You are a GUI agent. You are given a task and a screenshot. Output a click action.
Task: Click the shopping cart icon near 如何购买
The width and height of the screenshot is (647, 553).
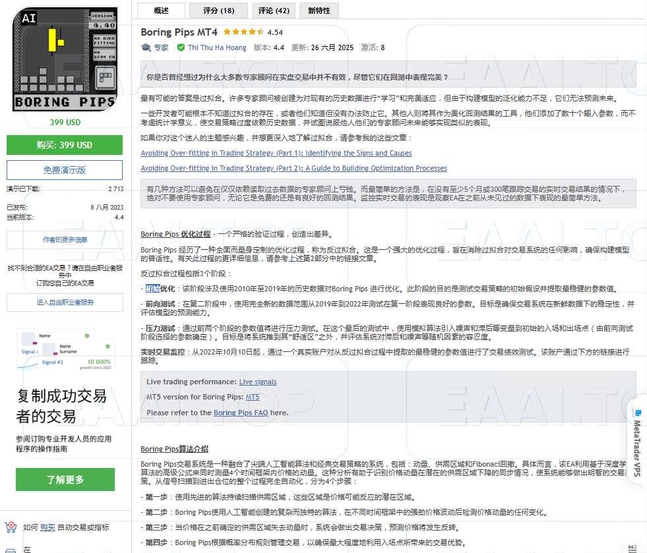coord(11,529)
